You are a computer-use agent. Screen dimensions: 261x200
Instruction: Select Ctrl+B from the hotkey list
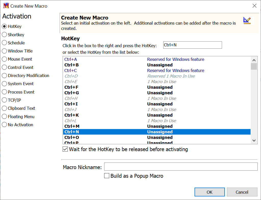pos(72,65)
